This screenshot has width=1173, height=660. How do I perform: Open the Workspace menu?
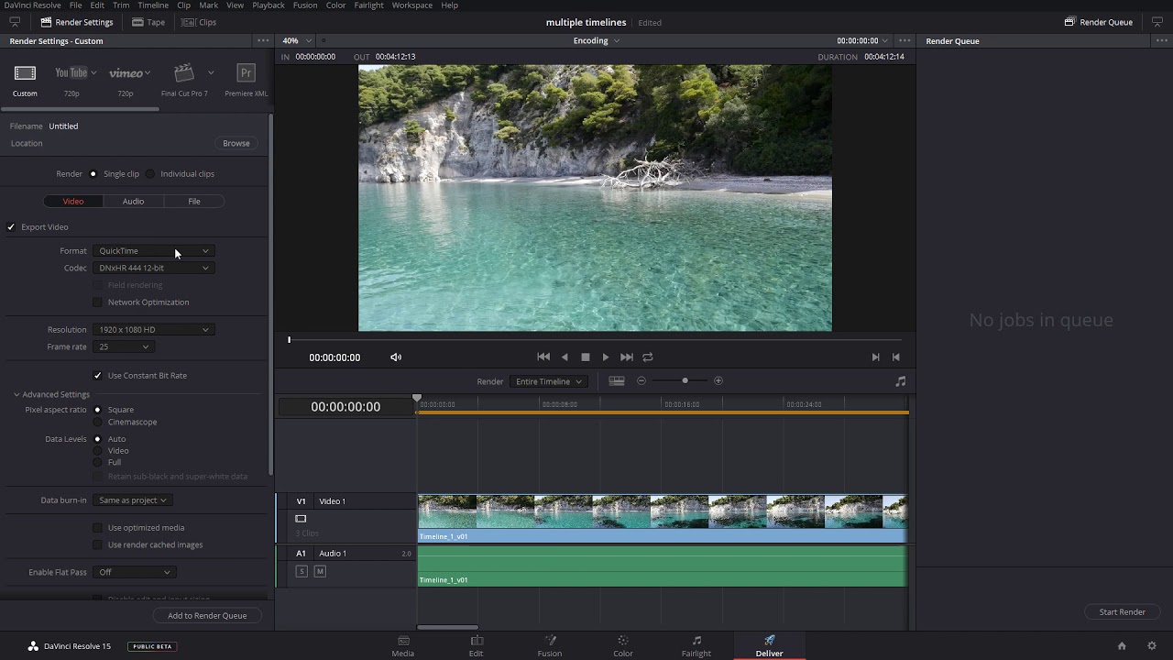pyautogui.click(x=412, y=5)
